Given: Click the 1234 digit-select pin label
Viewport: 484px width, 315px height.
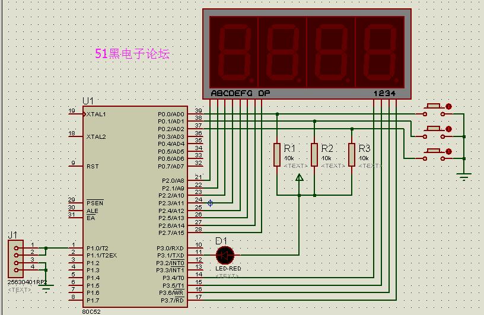Looking at the screenshot, I should coord(384,93).
